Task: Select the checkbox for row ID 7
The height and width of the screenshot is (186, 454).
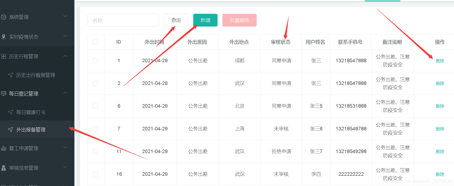Action: click(96, 129)
